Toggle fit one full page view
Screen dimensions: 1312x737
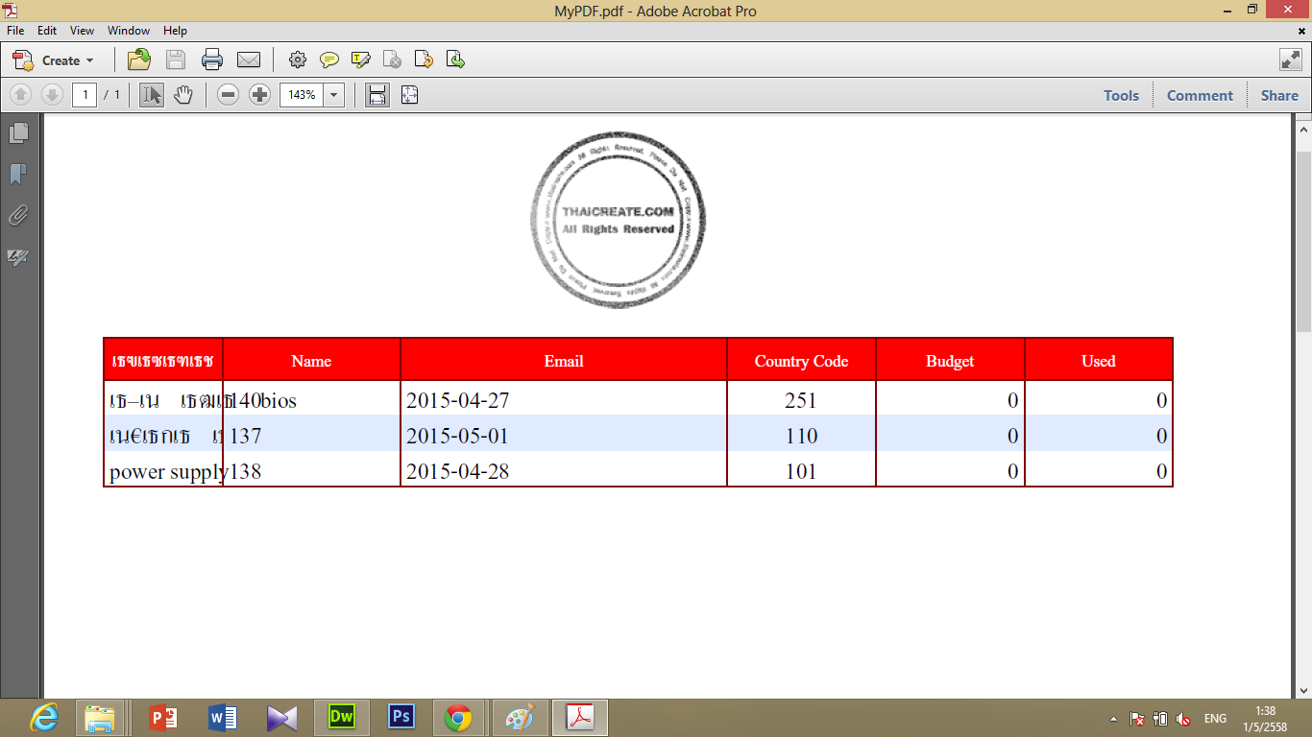tap(409, 95)
